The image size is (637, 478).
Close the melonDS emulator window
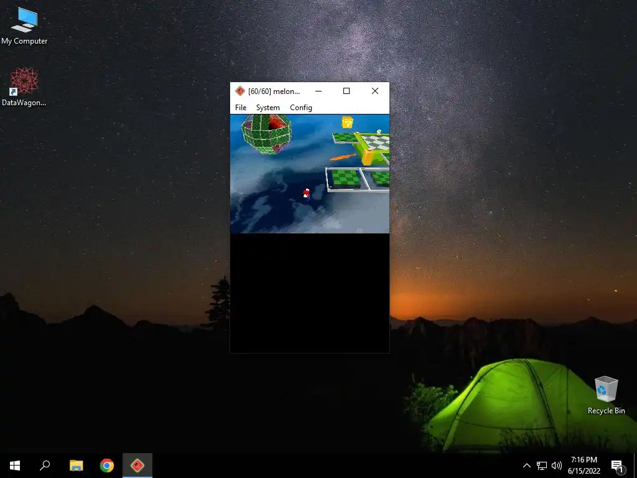[x=375, y=91]
